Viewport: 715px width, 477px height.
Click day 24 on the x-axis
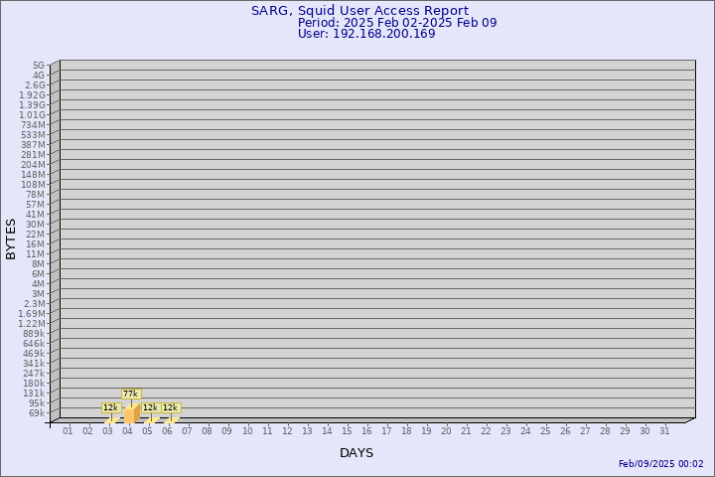[525, 430]
